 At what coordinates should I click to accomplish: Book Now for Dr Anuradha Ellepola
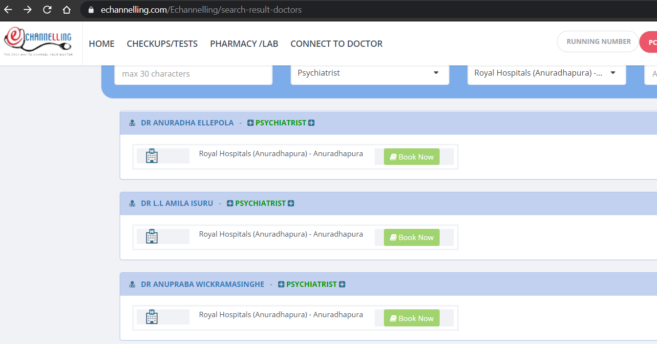coord(412,157)
